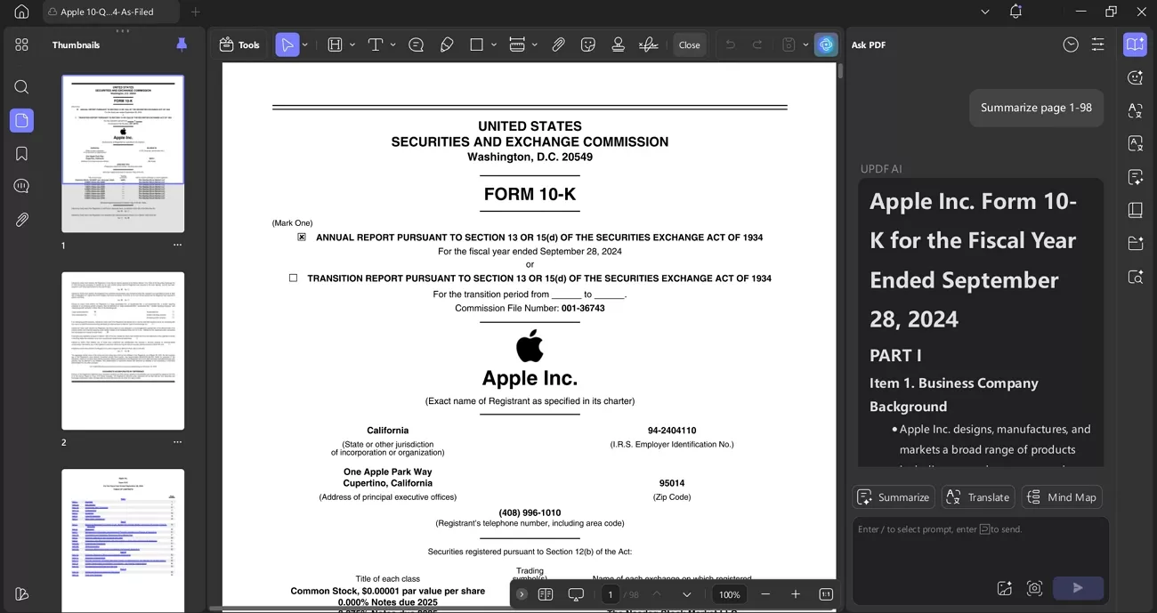1157x613 pixels.
Task: Attach a file with the paperclip tool
Action: (559, 44)
